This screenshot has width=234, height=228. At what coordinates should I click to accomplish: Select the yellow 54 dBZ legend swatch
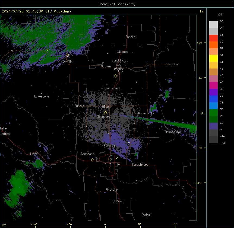pyautogui.click(x=213, y=58)
